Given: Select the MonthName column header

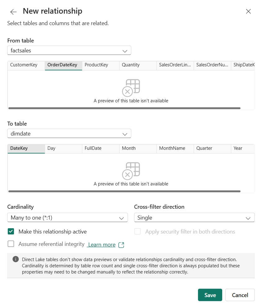Looking at the screenshot, I should coord(175,149).
